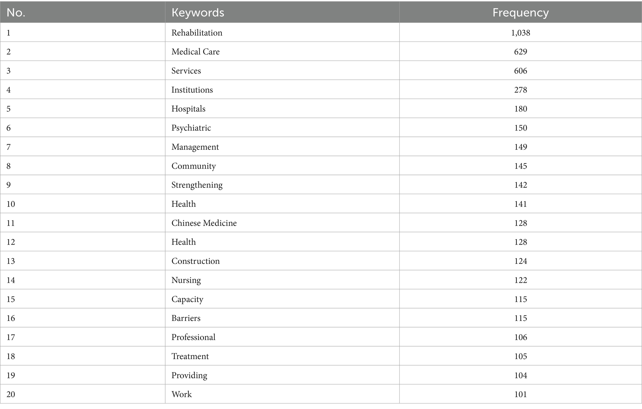This screenshot has height=409, width=642.
Task: Select the Institutions keyword cell
Action: tap(192, 90)
